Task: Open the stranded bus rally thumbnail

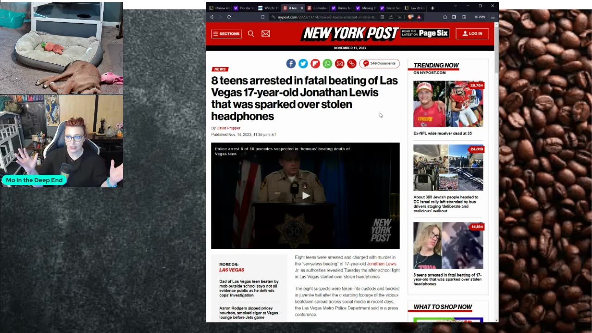Action: pyautogui.click(x=448, y=167)
